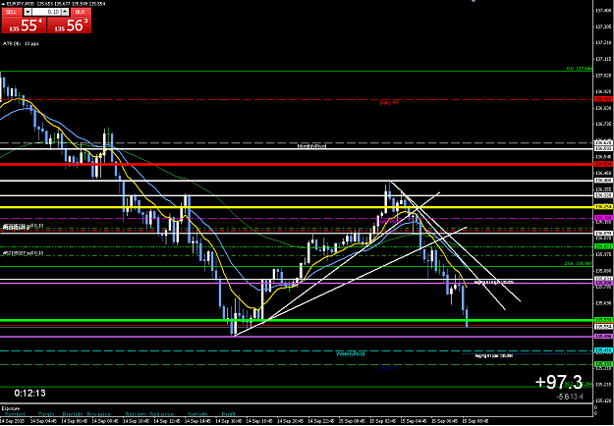614x426 pixels.
Task: Click the 14 Sep 2015 time axis label
Action: (x=12, y=421)
